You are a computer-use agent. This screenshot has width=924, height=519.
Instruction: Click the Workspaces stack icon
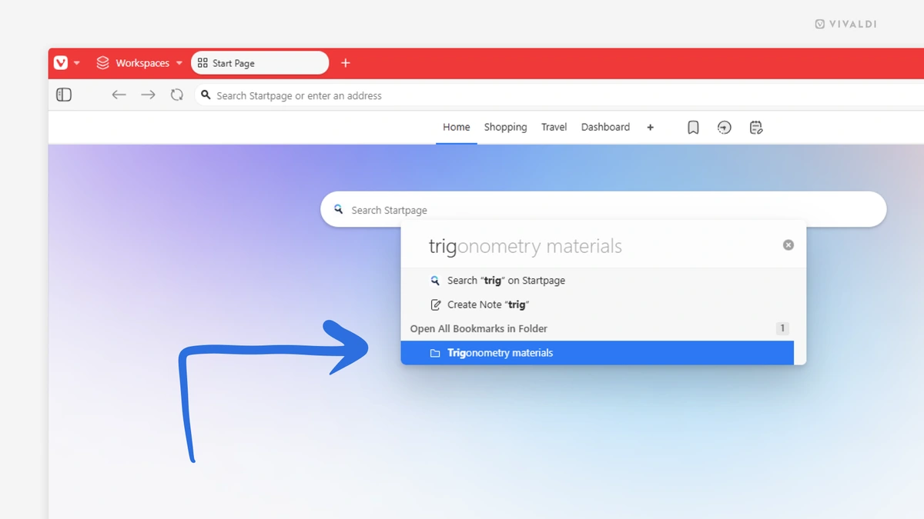click(x=102, y=62)
